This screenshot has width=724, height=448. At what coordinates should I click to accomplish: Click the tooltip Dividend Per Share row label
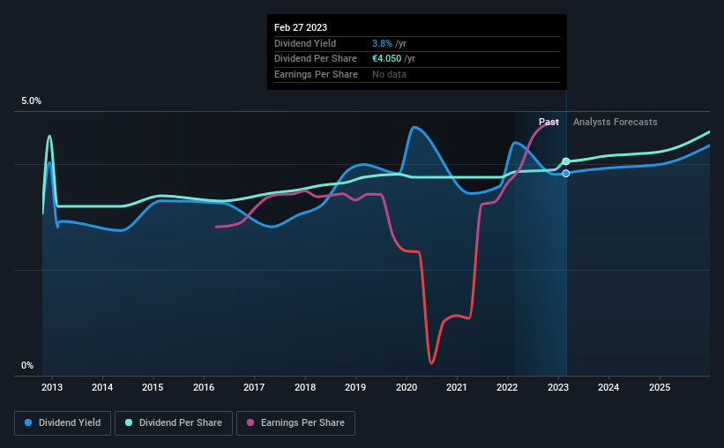pos(316,59)
